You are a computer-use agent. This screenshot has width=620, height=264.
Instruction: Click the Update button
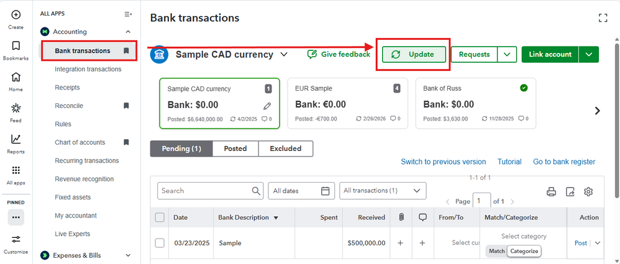pos(414,55)
